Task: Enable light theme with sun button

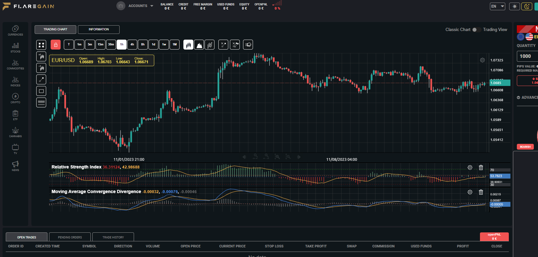Action: click(515, 6)
